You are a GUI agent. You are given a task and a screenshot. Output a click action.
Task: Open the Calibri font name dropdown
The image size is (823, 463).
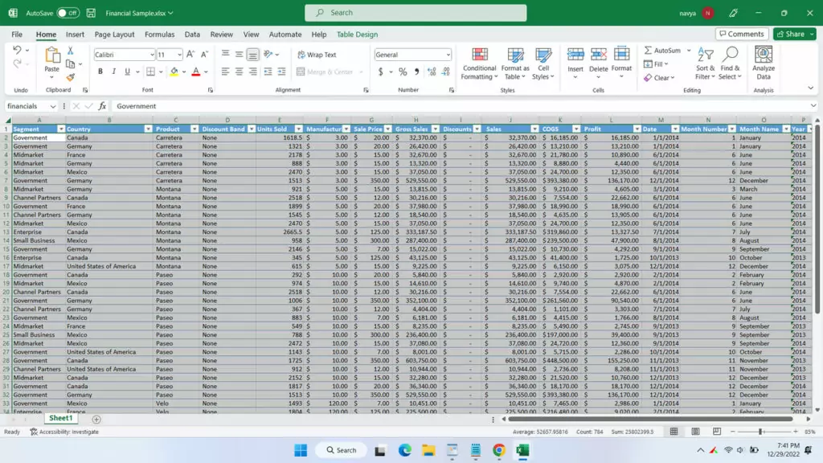point(152,55)
